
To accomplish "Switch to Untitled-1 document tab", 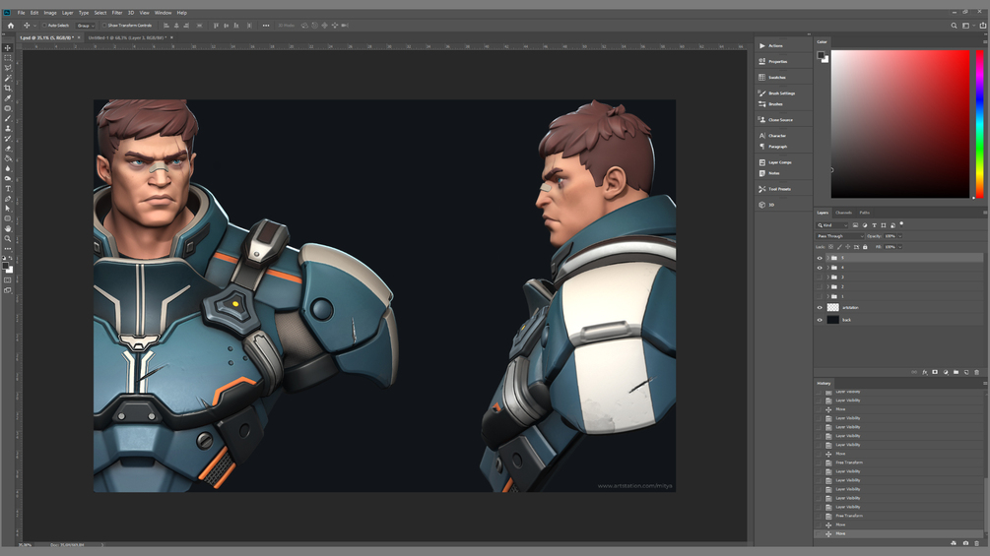I will pyautogui.click(x=127, y=37).
